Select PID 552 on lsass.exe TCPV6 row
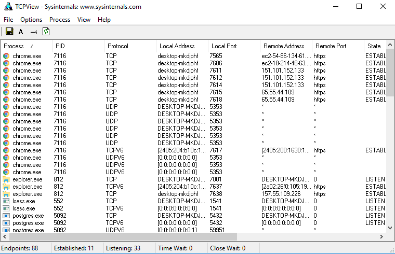Image resolution: width=395 pixels, height=254 pixels. click(58, 208)
